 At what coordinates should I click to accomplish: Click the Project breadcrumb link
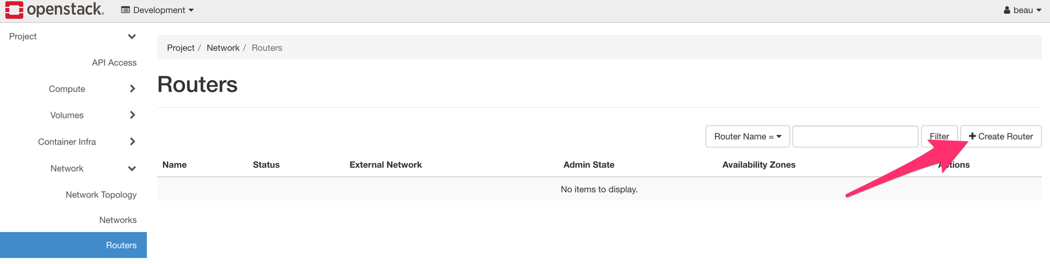[181, 48]
